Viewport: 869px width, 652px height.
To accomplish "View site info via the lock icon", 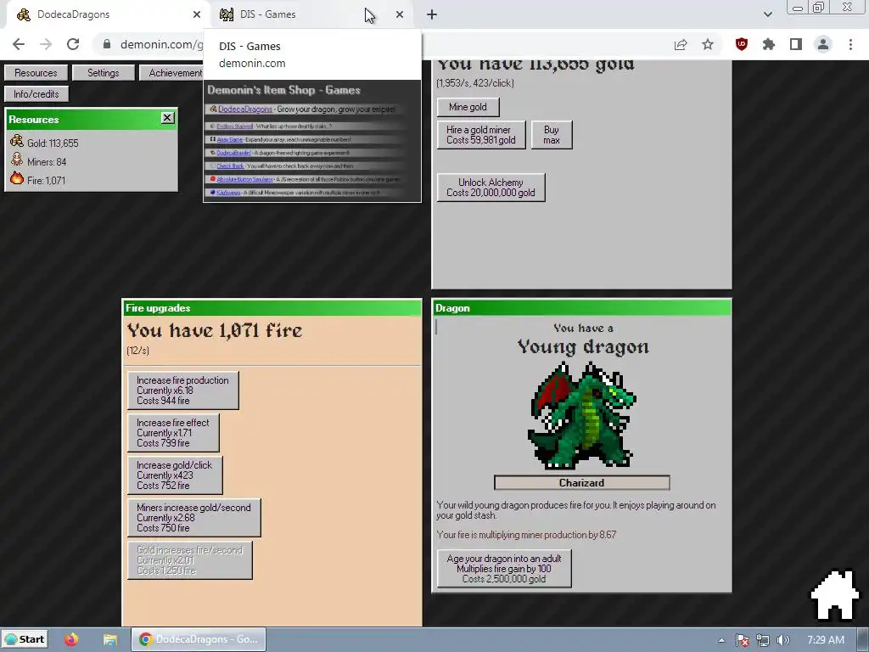I will click(x=107, y=44).
